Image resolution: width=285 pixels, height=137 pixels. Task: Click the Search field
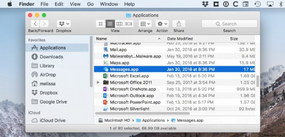[x=229, y=24]
